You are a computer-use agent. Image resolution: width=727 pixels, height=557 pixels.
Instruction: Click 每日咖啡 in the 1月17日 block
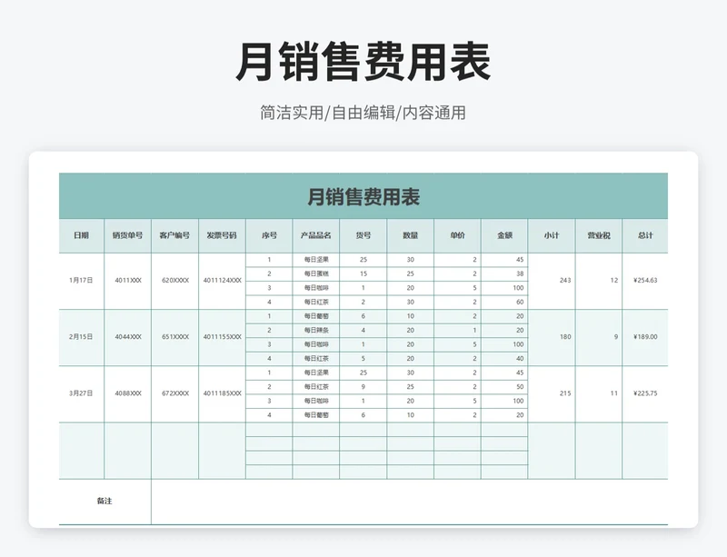coord(315,288)
